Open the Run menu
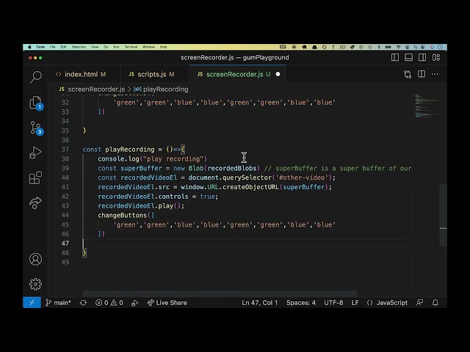 116,47
